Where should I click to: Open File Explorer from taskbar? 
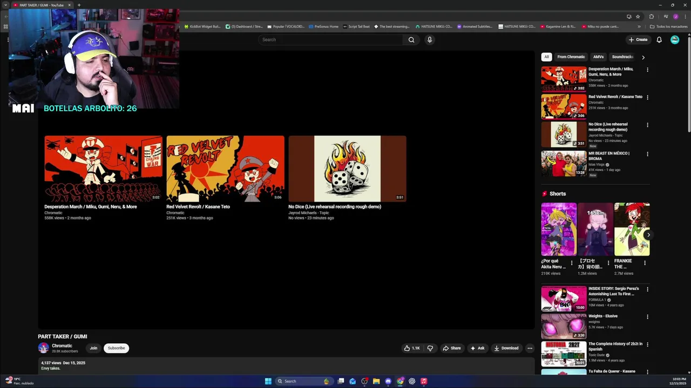pos(376,381)
